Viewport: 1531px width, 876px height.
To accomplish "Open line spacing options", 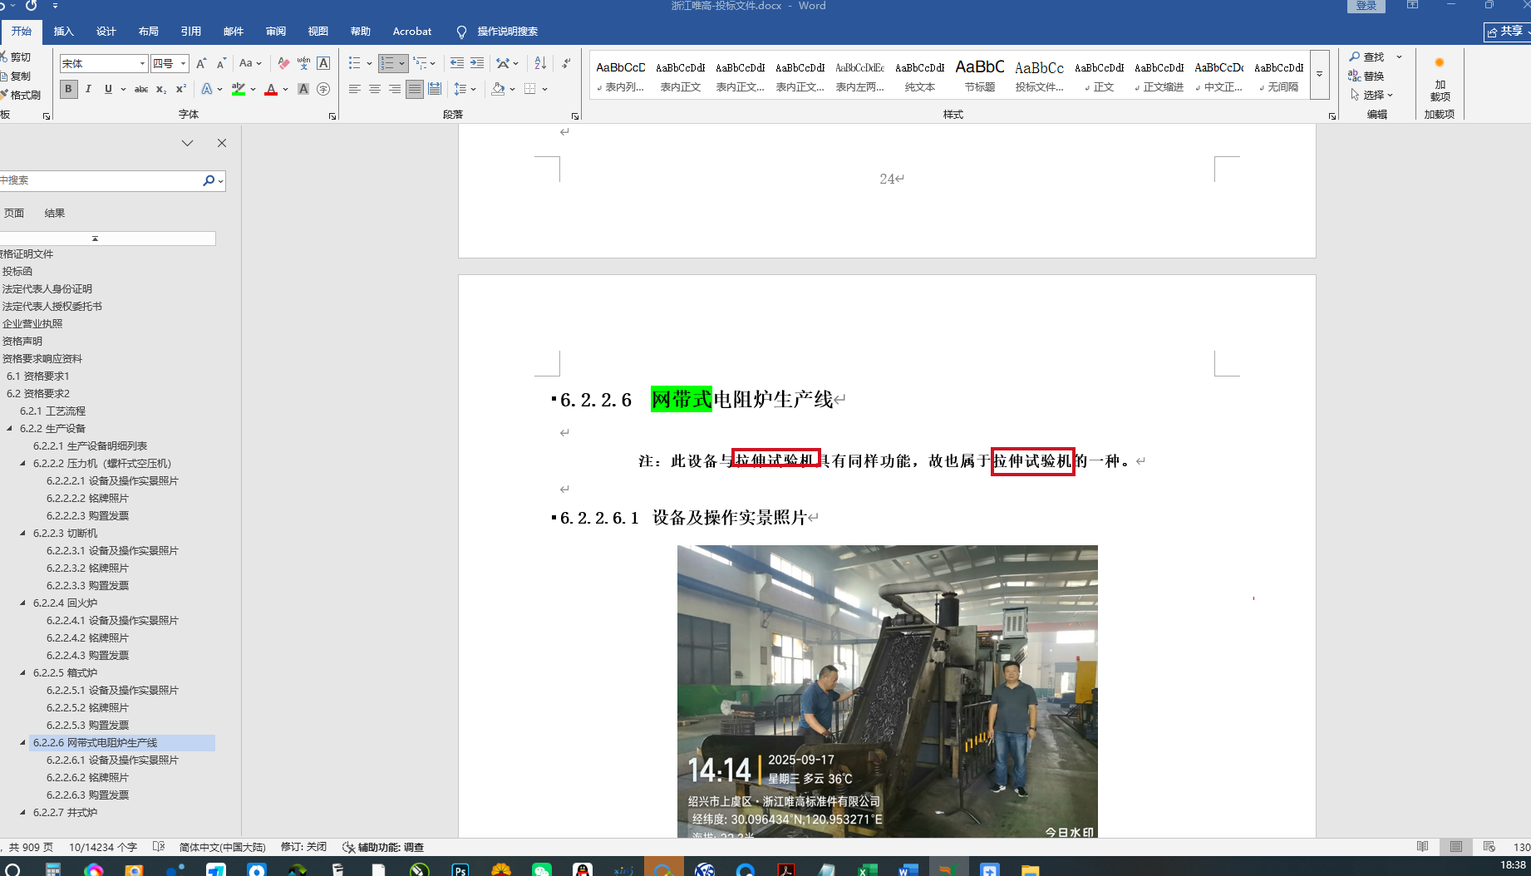I will coord(465,89).
